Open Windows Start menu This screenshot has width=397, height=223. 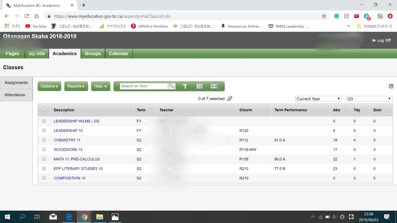point(7,217)
